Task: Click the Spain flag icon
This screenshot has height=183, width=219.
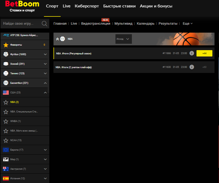Action: [x=6, y=178]
